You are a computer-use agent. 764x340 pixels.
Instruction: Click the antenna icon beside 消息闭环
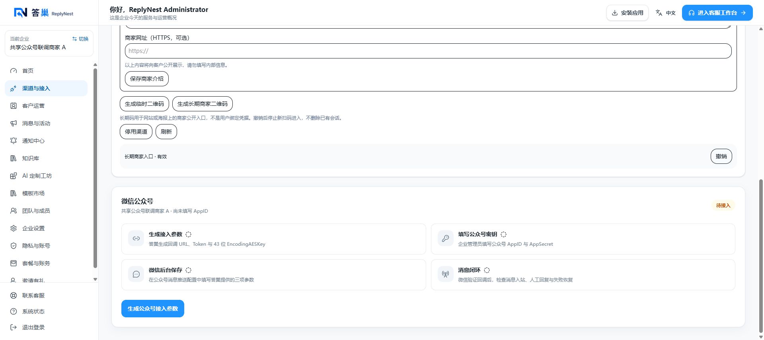click(x=446, y=274)
